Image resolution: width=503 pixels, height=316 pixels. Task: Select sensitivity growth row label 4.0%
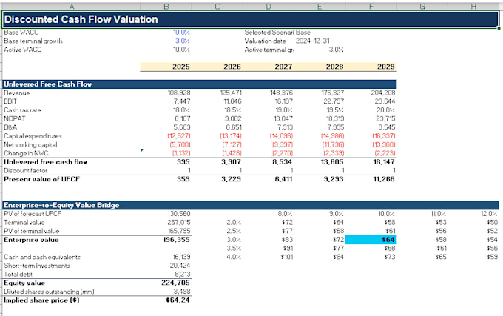[x=234, y=257]
